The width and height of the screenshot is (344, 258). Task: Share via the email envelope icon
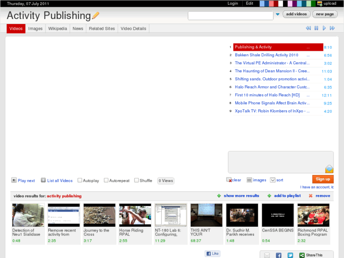pos(267,255)
